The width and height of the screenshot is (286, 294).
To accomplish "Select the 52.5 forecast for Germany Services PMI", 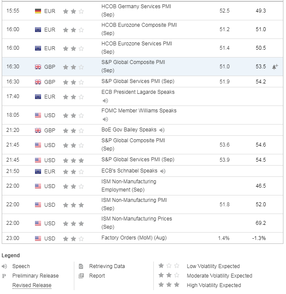I will [225, 11].
